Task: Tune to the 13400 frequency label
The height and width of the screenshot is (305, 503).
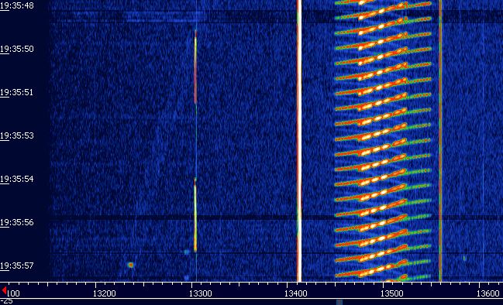Action: point(296,293)
